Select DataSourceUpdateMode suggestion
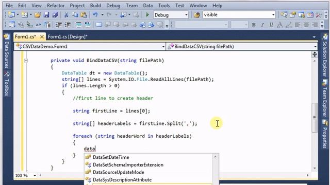This screenshot has height=185, width=330. click(118, 172)
